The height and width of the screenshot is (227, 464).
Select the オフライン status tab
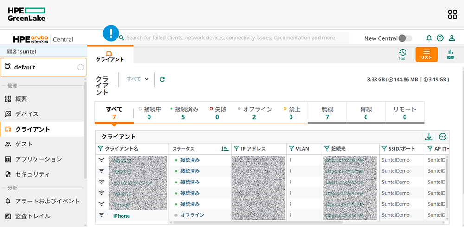[254, 113]
